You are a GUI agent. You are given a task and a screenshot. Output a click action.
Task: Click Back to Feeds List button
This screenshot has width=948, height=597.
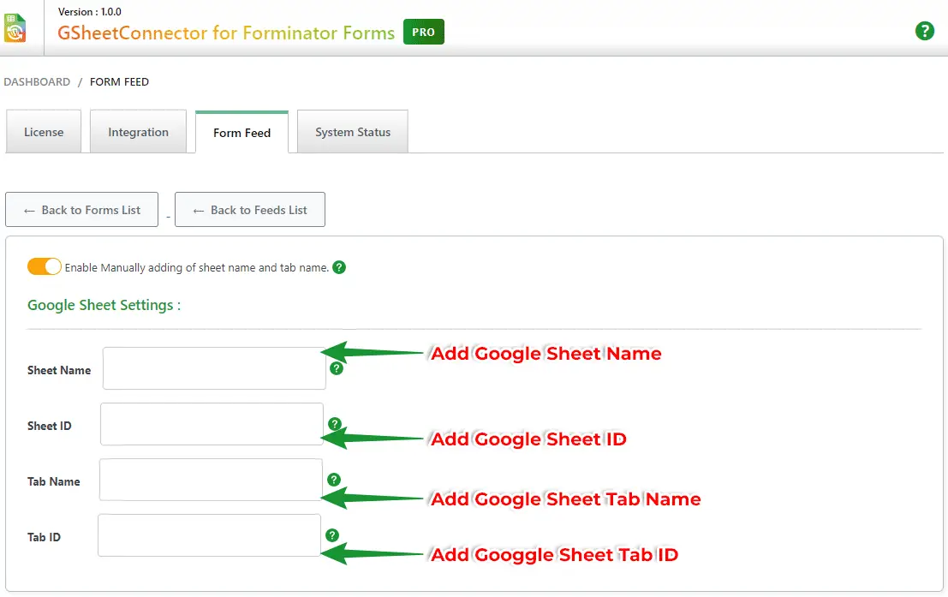coord(249,210)
